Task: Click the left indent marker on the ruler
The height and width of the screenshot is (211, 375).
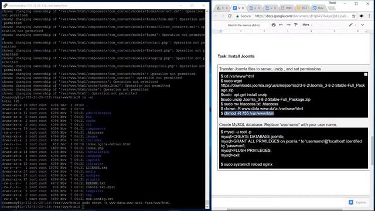Action: coord(221,31)
